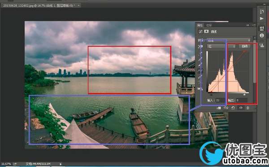The height and width of the screenshot is (167, 269).
Task: Delete the adjustment layer with the trash icon
Action: pos(248,108)
